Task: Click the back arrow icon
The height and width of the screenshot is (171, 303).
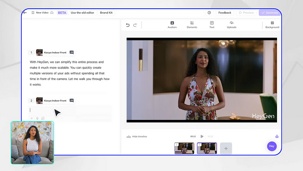Action: coord(25,13)
